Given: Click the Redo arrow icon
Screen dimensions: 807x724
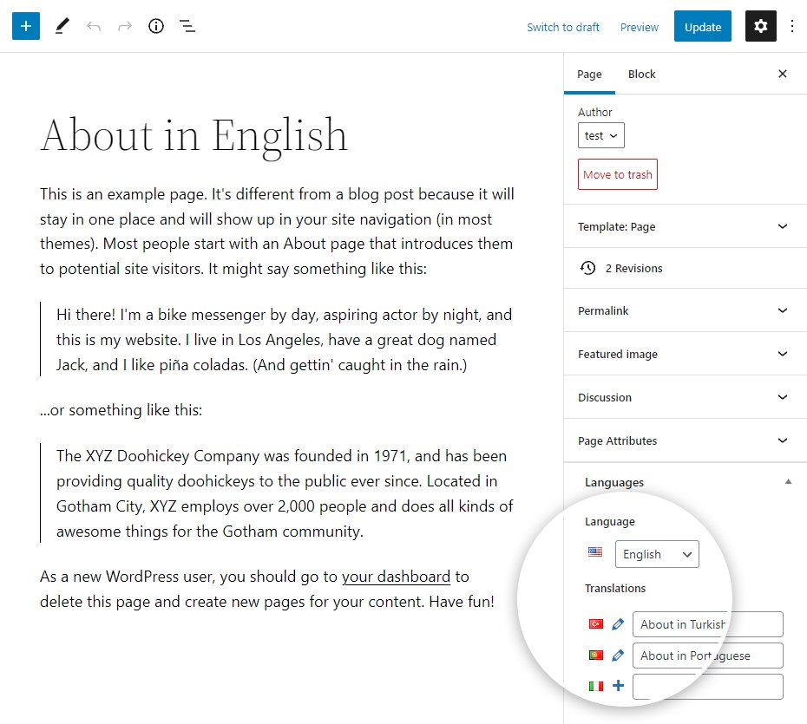Looking at the screenshot, I should [125, 27].
